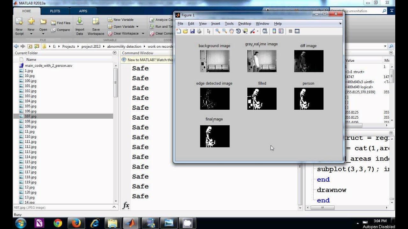Click the New Figure icon in Figure 1

[x=178, y=31]
